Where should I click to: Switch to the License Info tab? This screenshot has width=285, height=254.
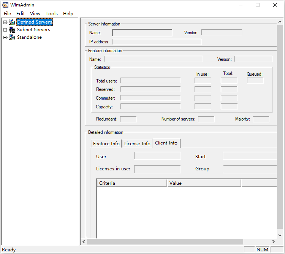tap(137, 144)
